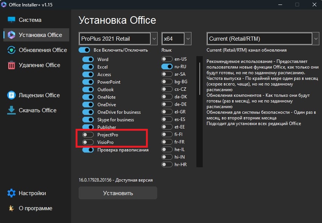Select the Установка Office menu item
The width and height of the screenshot is (322, 223).
pyautogui.click(x=36, y=35)
